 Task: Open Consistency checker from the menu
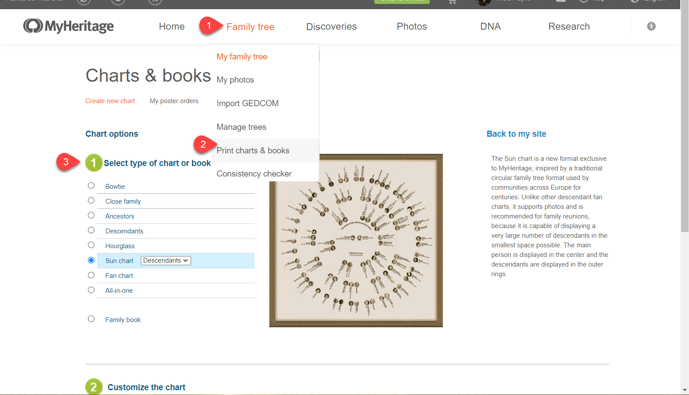click(254, 174)
